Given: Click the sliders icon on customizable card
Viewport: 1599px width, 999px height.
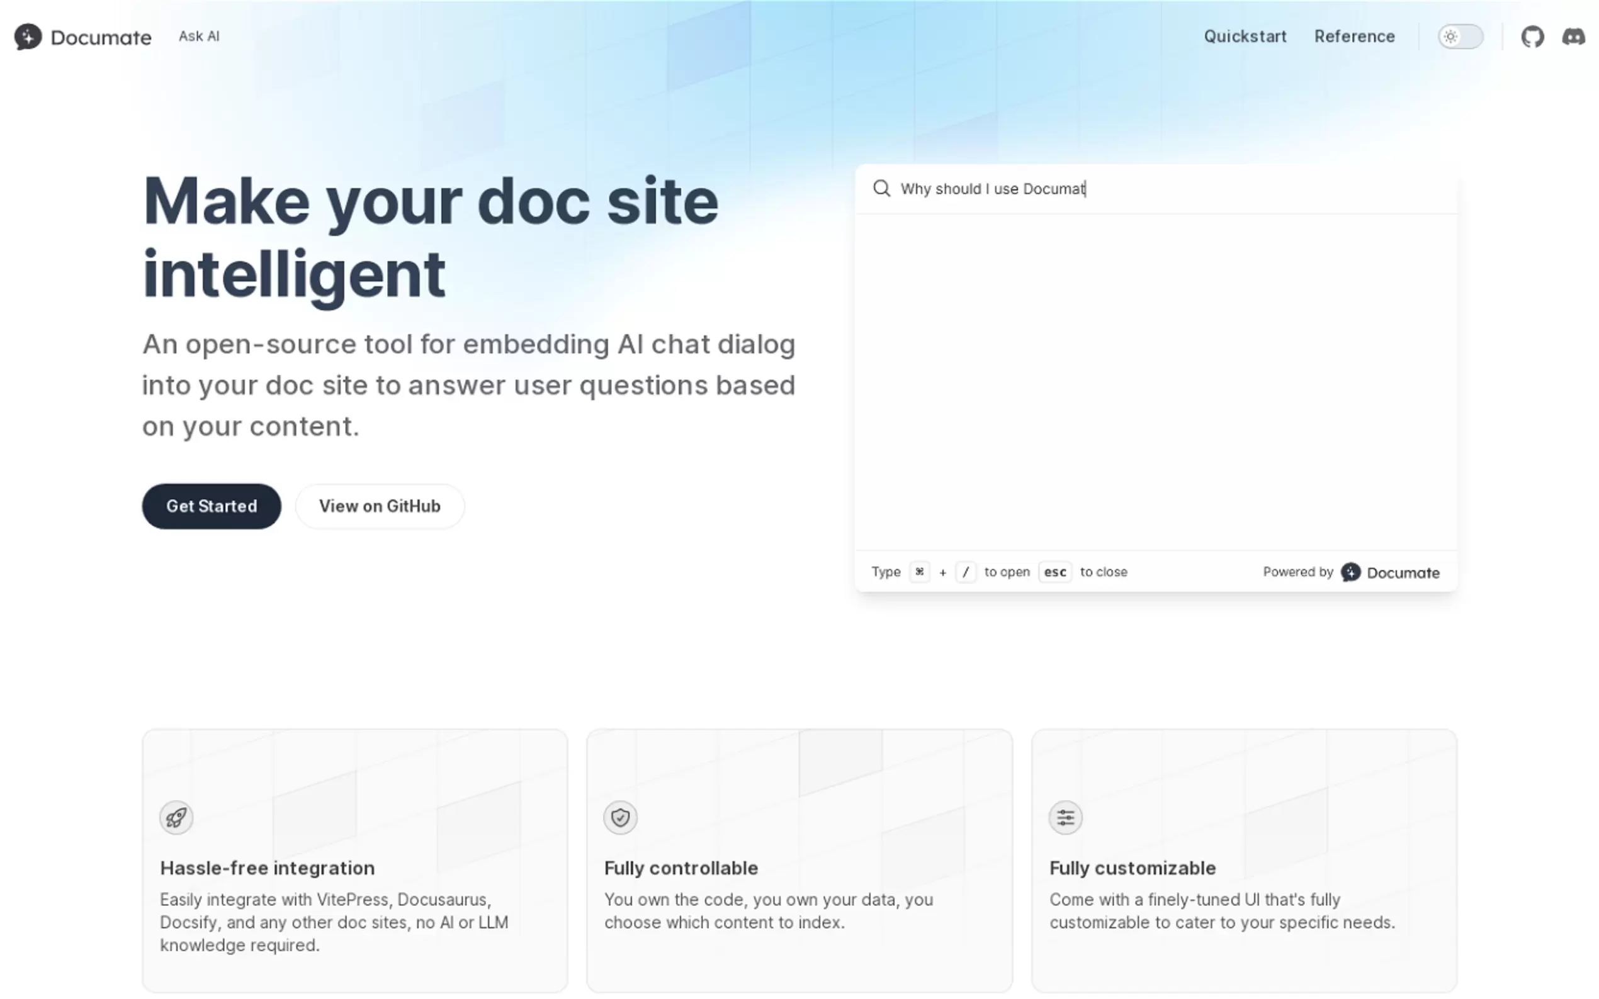Looking at the screenshot, I should click(x=1065, y=817).
